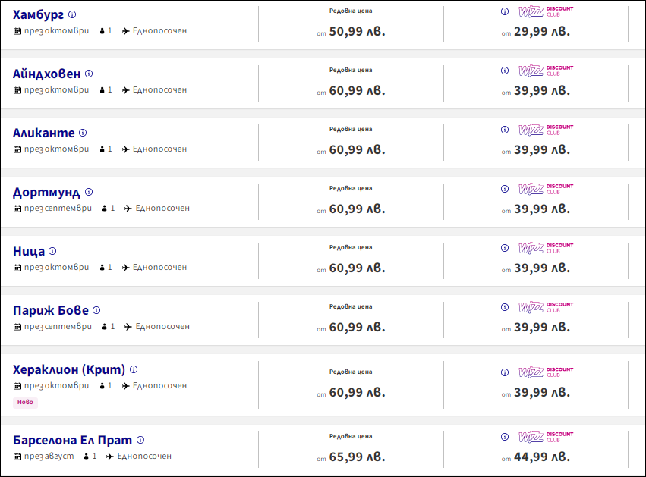
Task: Open Барселона Ел Прат destination
Action: pos(72,440)
